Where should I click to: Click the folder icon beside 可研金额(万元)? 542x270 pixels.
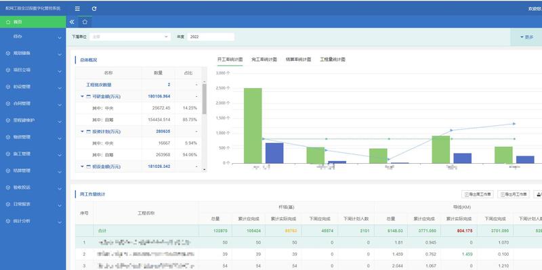click(89, 97)
